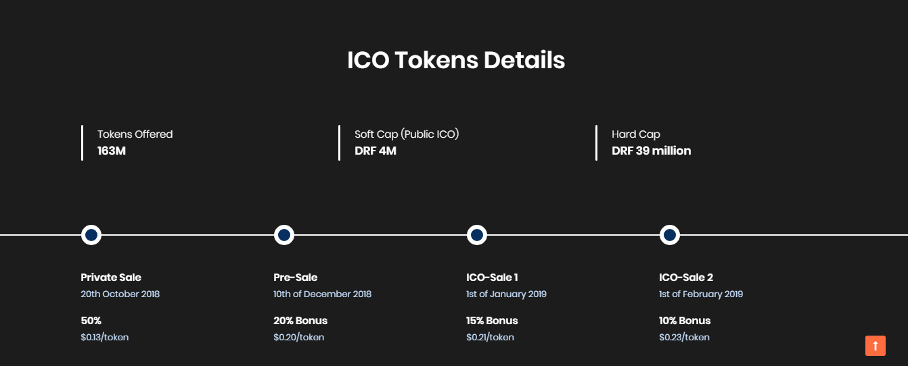Select the Pre-Sale timeline circle marker
The width and height of the screenshot is (908, 366).
(284, 235)
